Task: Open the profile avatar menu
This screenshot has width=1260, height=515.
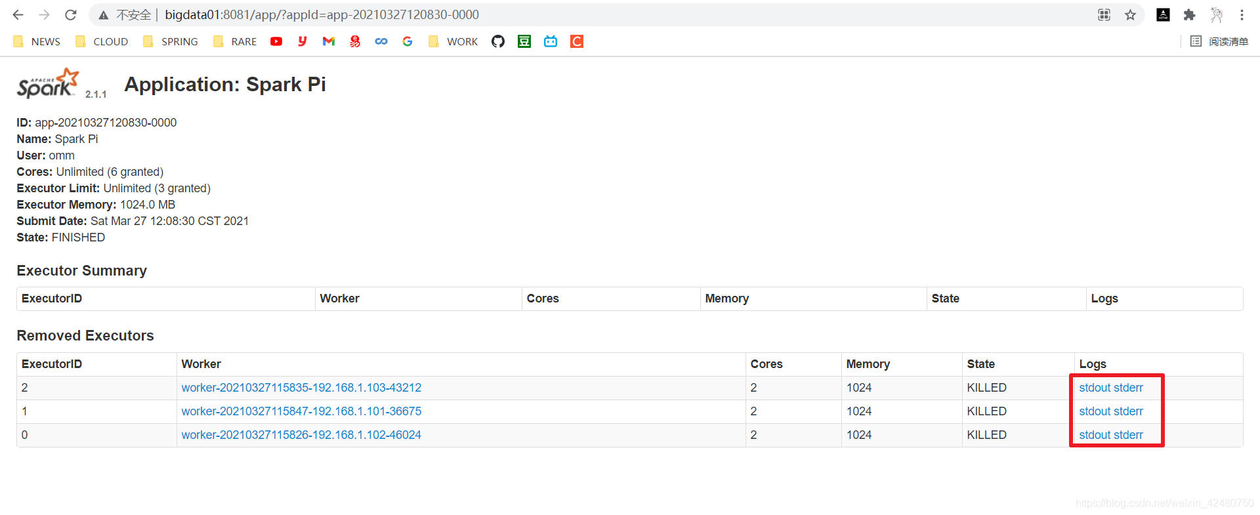Action: coord(1216,14)
